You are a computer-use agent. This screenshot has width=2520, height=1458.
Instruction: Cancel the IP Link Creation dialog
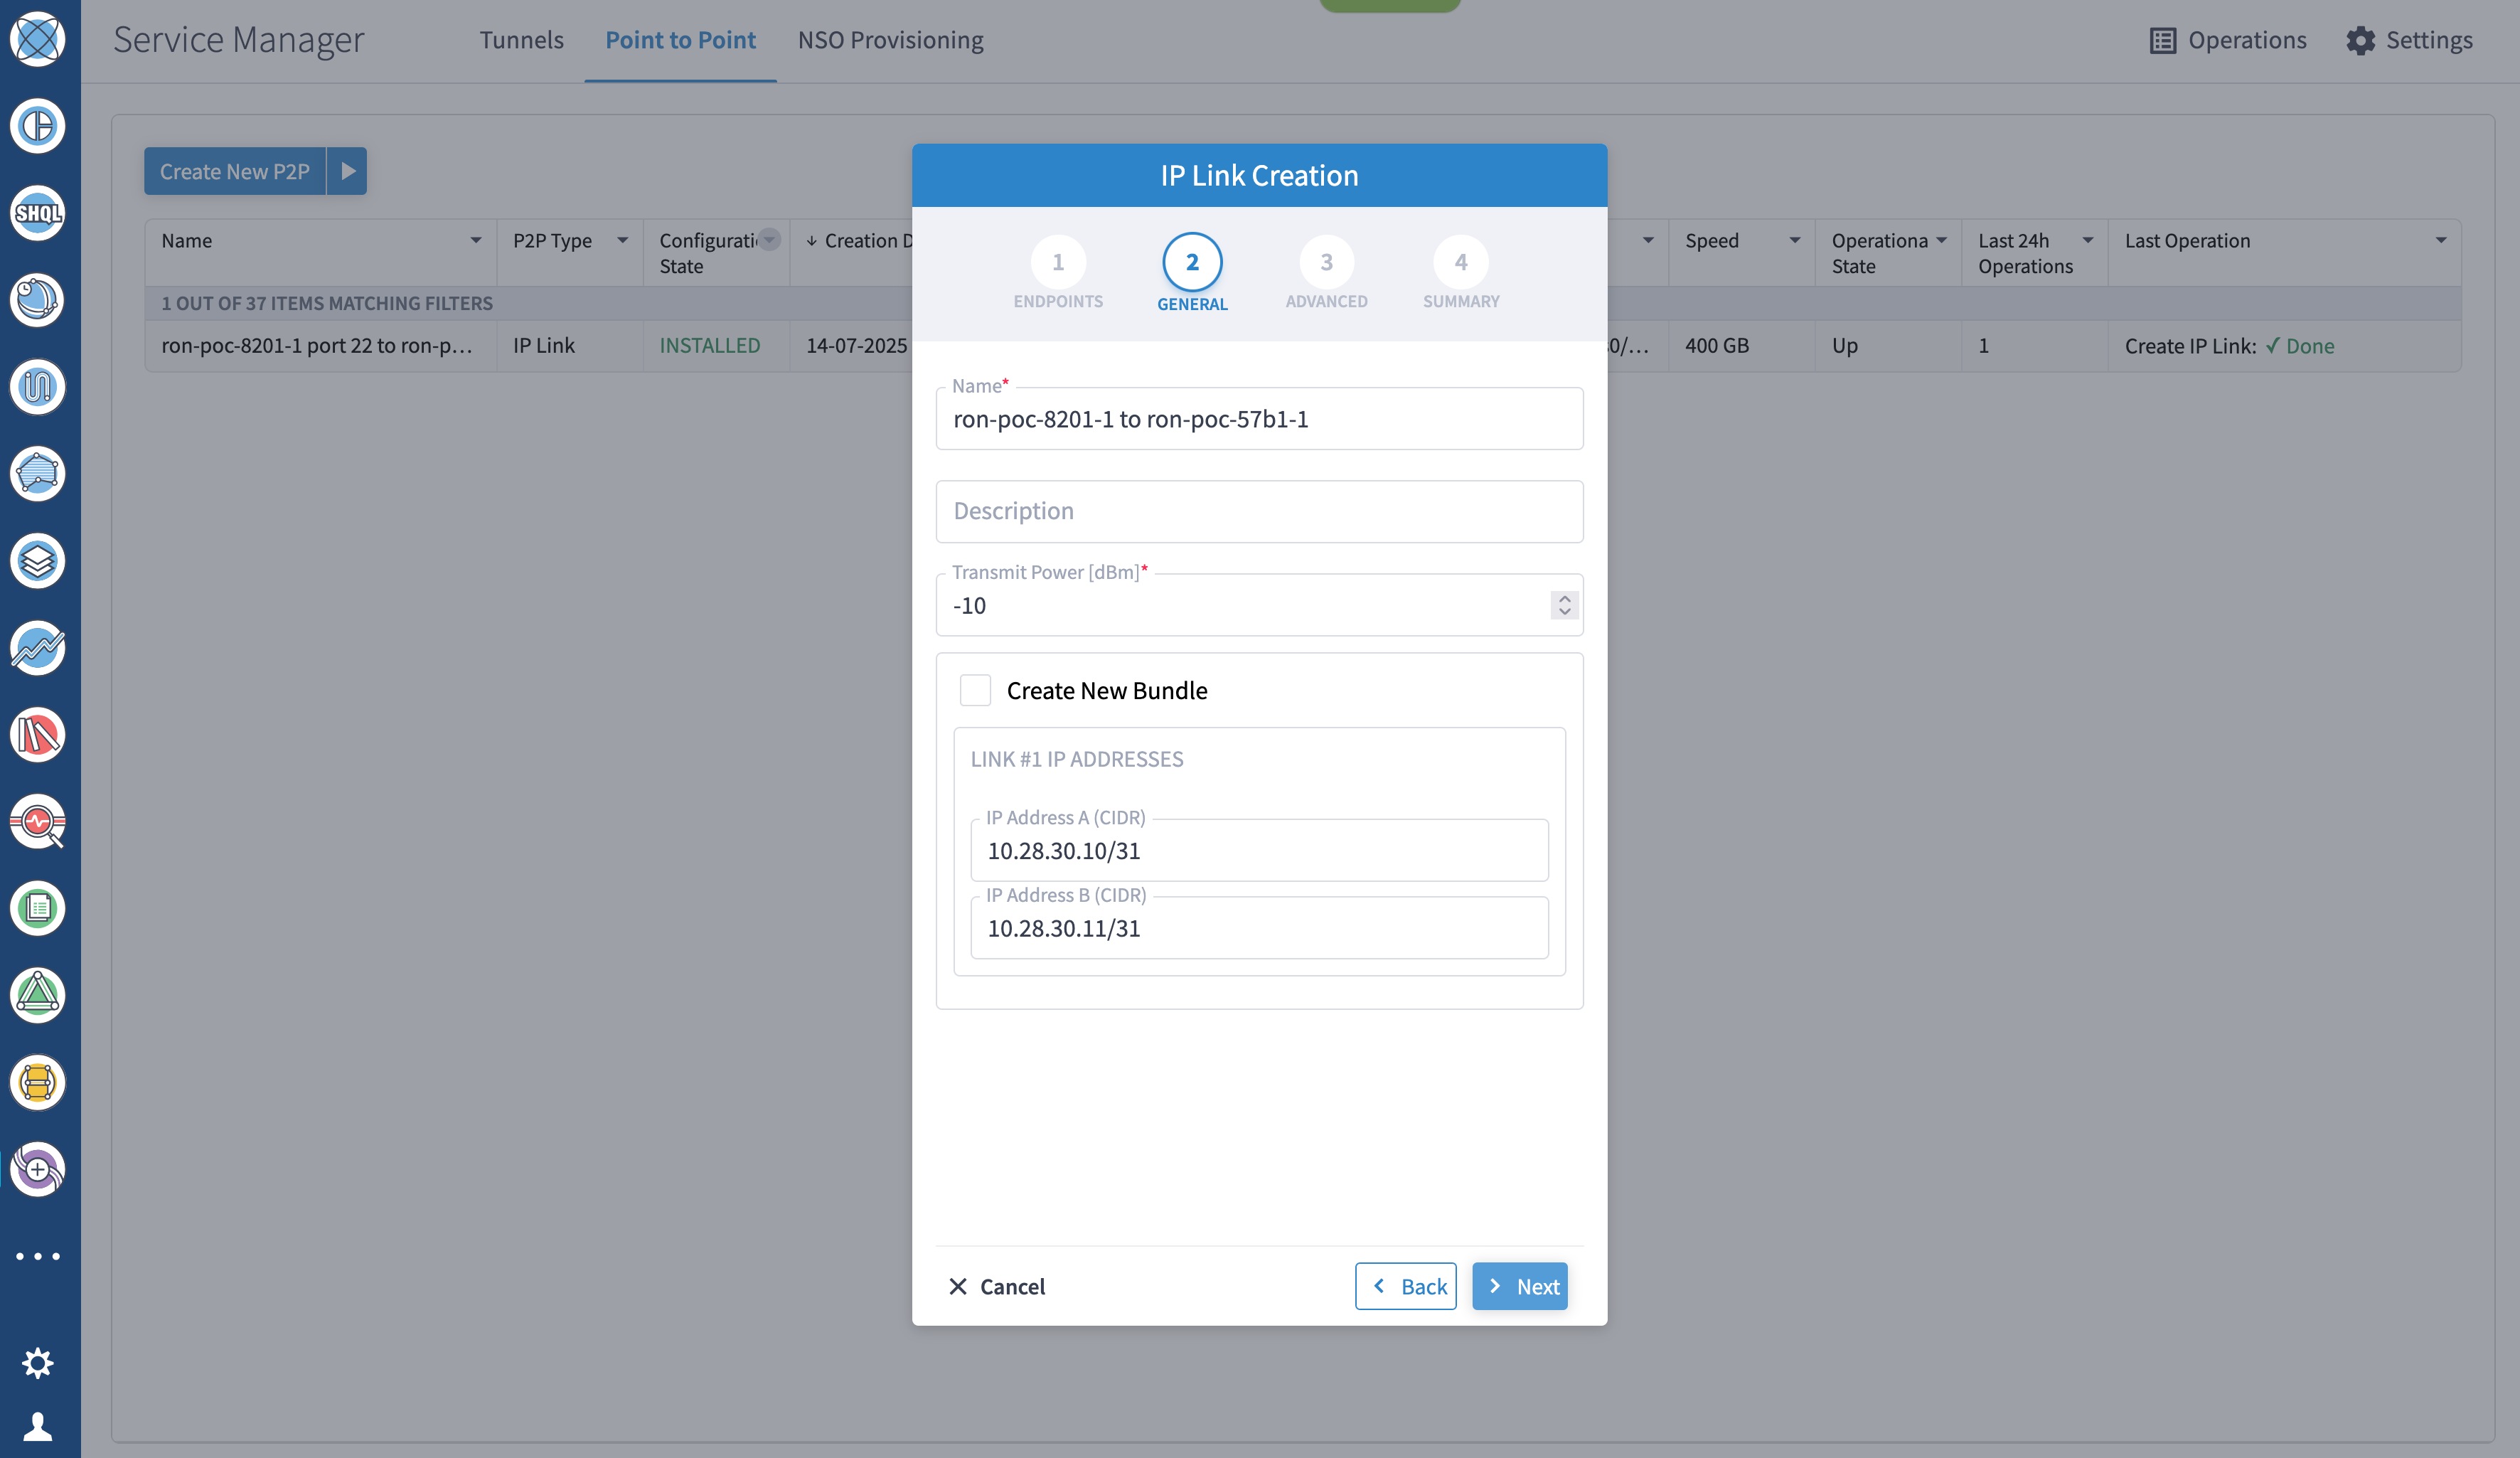[997, 1286]
